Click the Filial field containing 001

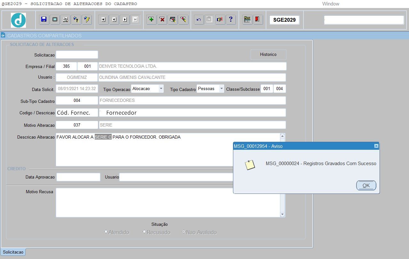88,66
